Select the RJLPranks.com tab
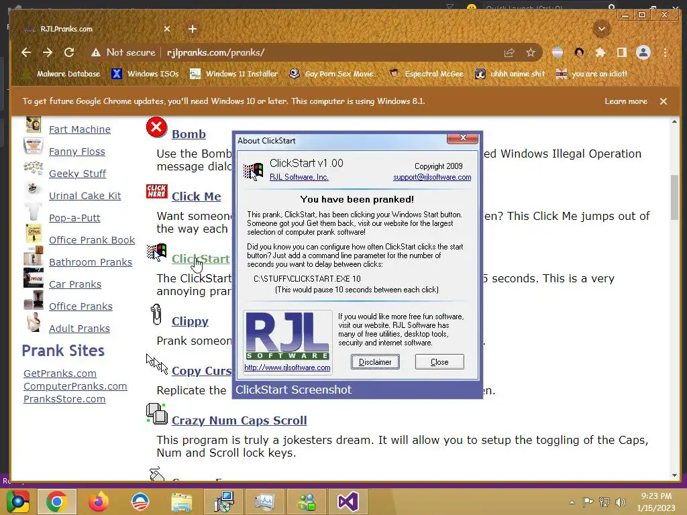This screenshot has width=687, height=515. [97, 29]
